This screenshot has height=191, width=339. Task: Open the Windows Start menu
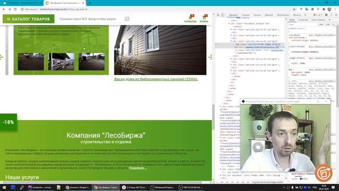point(4,187)
